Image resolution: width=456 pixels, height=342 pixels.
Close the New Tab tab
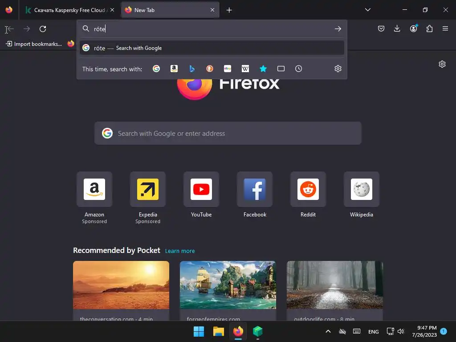point(212,10)
